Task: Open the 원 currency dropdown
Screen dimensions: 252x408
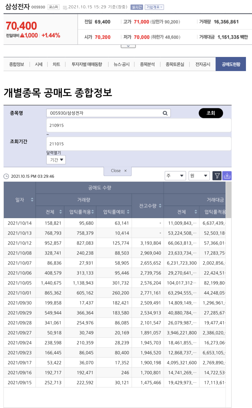Action: 199,176
